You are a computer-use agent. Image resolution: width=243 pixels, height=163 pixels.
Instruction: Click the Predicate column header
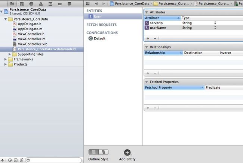click(224, 88)
